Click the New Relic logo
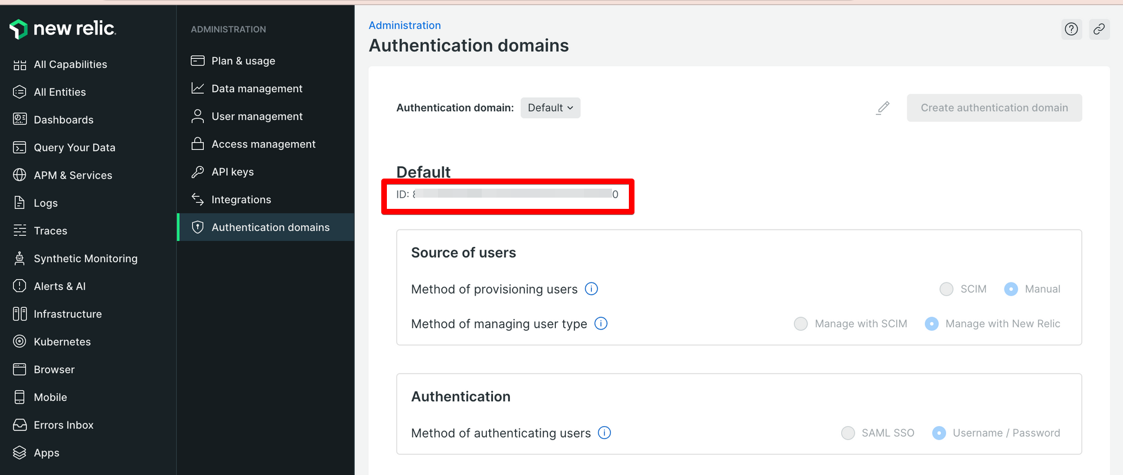The image size is (1123, 475). click(x=63, y=29)
